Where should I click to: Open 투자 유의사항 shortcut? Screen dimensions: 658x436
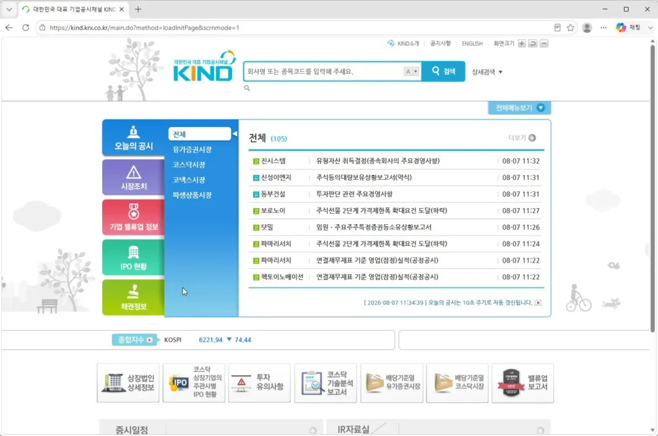(x=260, y=383)
